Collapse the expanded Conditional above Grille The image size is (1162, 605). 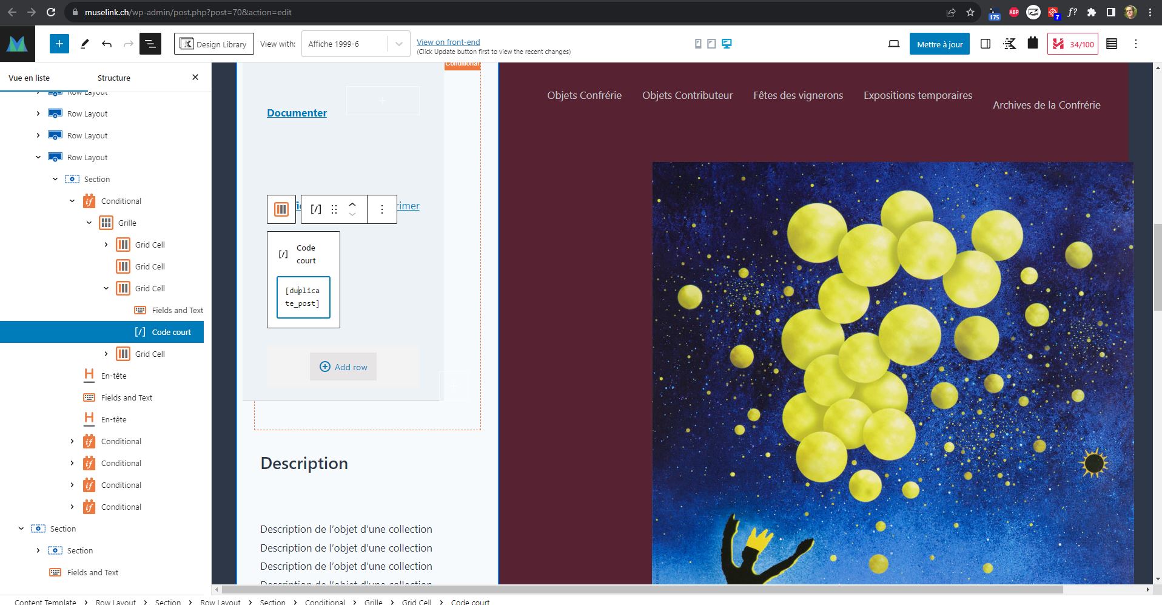72,201
